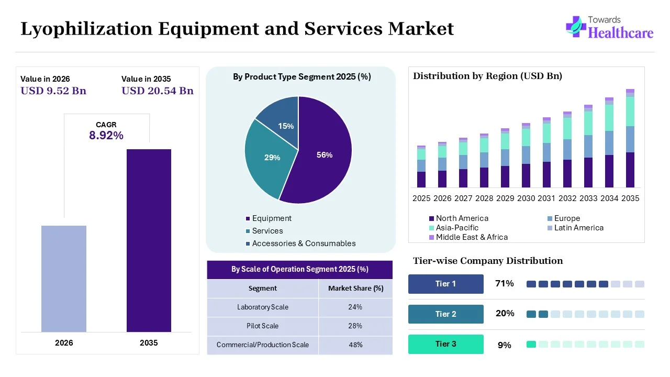Click the 2030 stacked regional bar

[x=526, y=156]
